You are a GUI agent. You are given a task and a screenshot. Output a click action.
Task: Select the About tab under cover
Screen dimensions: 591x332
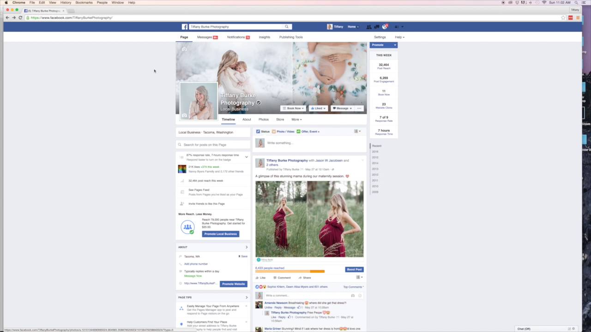pyautogui.click(x=247, y=119)
